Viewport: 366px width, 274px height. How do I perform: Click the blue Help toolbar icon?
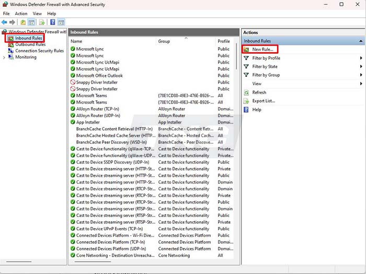click(53, 22)
